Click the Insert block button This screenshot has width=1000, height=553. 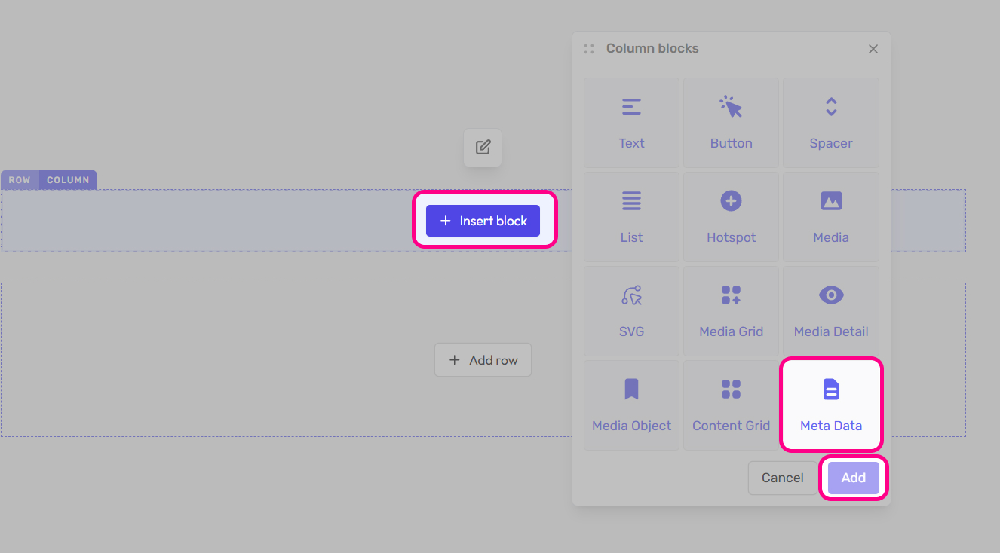point(483,221)
